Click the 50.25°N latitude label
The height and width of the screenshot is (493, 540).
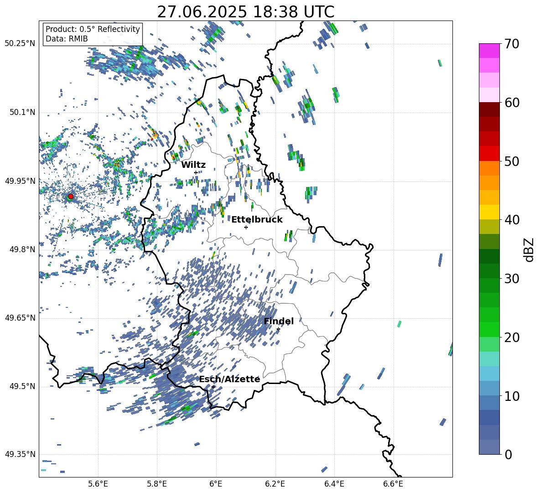pos(20,44)
